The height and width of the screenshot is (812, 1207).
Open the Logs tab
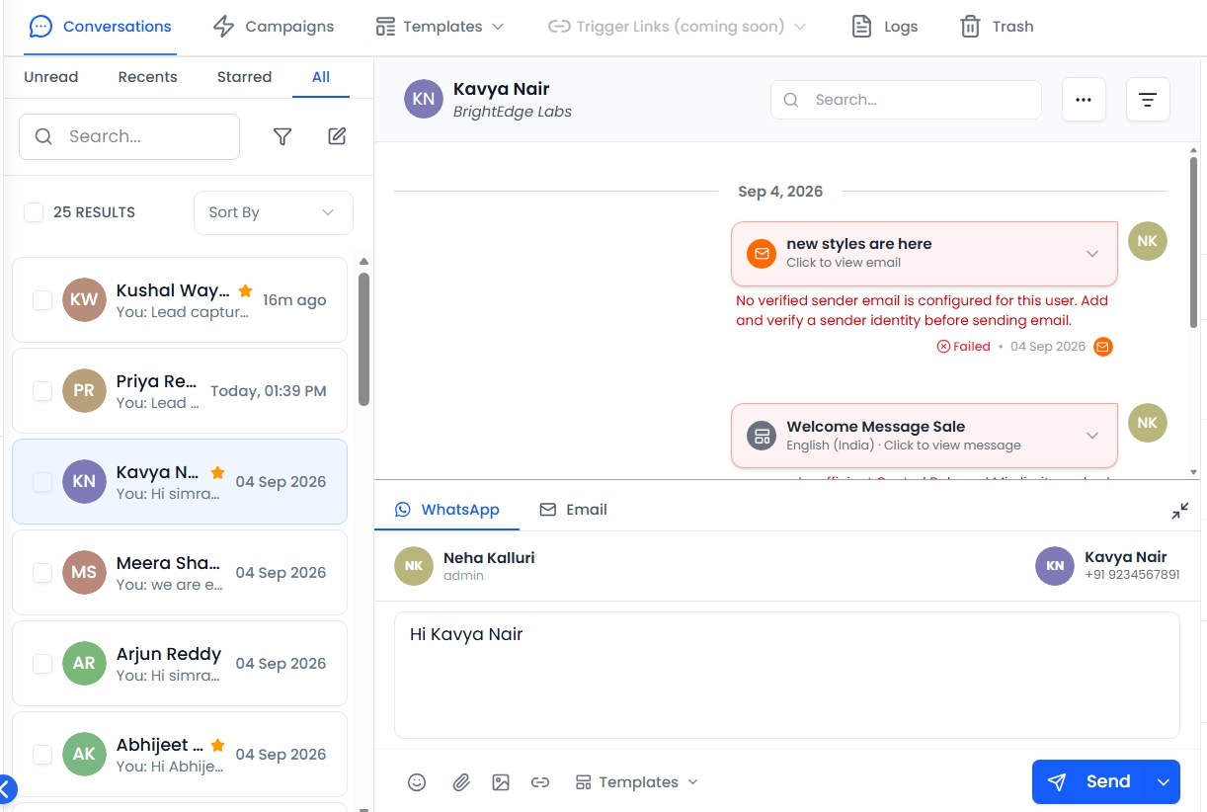pos(885,27)
